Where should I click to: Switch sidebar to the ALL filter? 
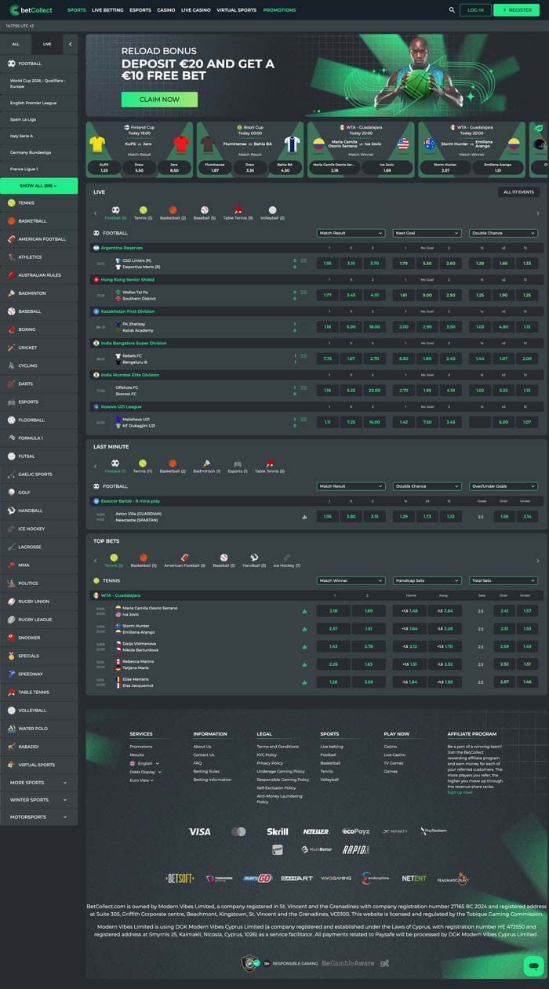16,45
